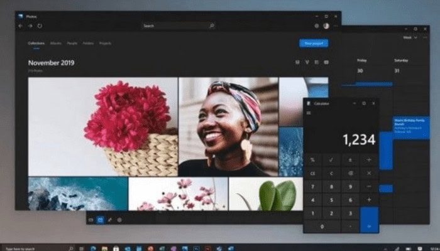Switch to the People tab
The image size is (440, 251).
point(72,43)
